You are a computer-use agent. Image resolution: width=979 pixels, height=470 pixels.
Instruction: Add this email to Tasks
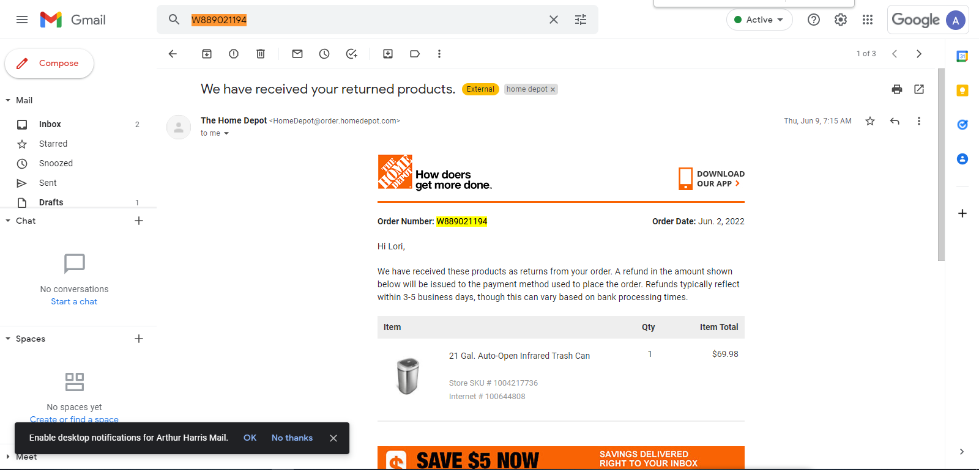tap(351, 54)
